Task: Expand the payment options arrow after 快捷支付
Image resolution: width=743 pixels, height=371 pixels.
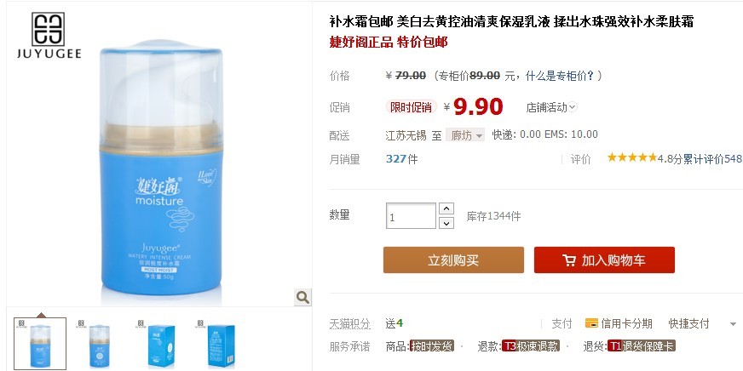Action: pos(733,324)
